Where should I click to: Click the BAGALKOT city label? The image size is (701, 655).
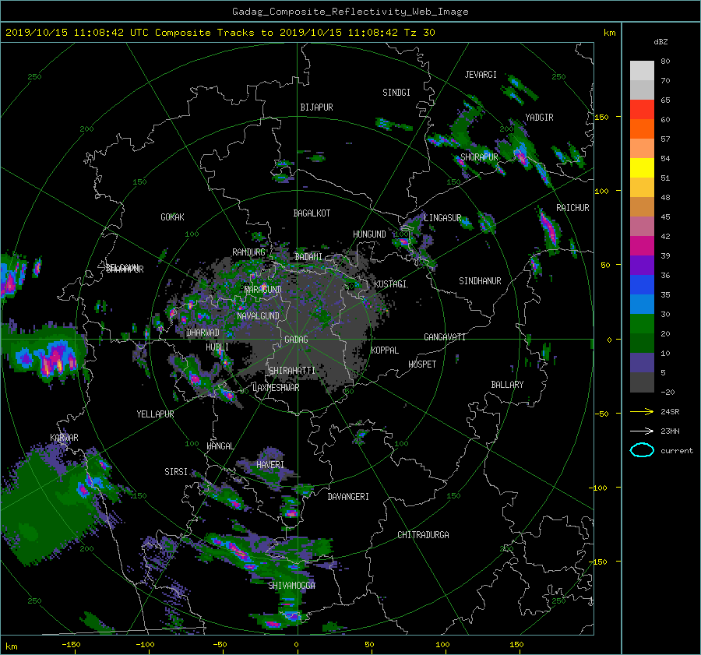[312, 213]
